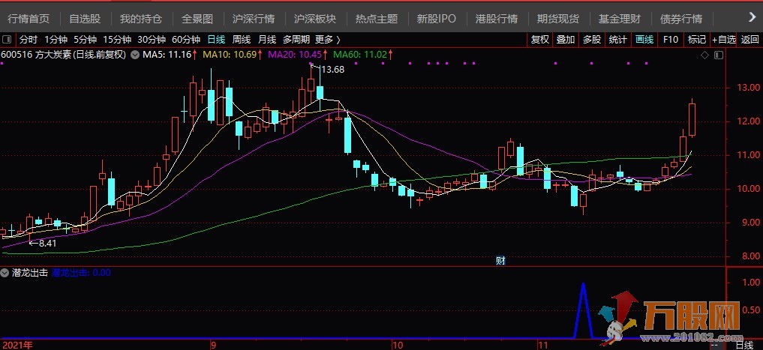763x350 pixels.
Task: Select the 热点主题 tab
Action: click(x=377, y=19)
